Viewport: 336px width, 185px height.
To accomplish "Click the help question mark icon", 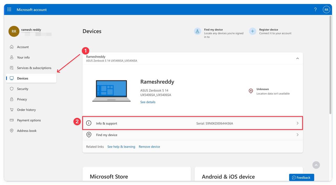I will coord(316,9).
